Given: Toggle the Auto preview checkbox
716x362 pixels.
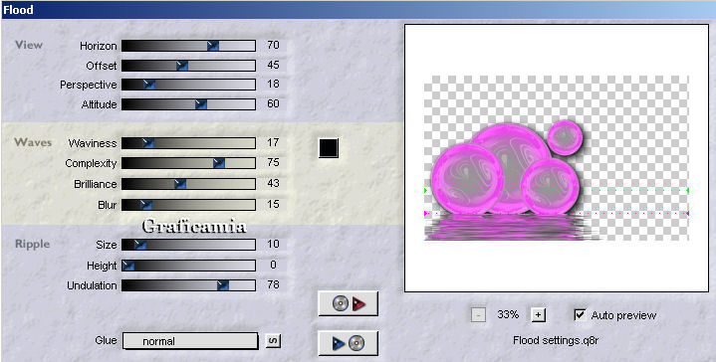Looking at the screenshot, I should click(580, 314).
